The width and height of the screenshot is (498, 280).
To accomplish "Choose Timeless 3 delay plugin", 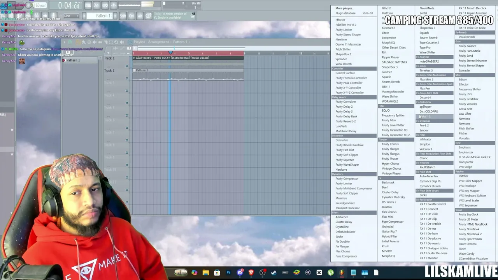I will (x=426, y=70).
